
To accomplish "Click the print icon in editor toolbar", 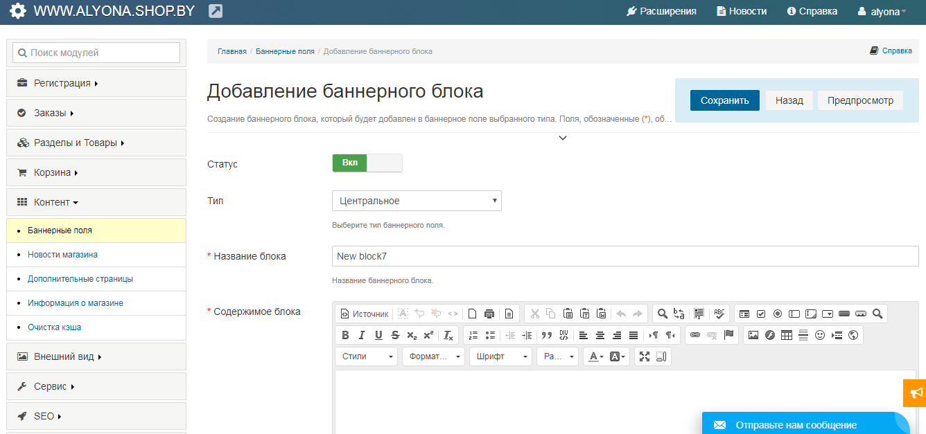I will 489,314.
